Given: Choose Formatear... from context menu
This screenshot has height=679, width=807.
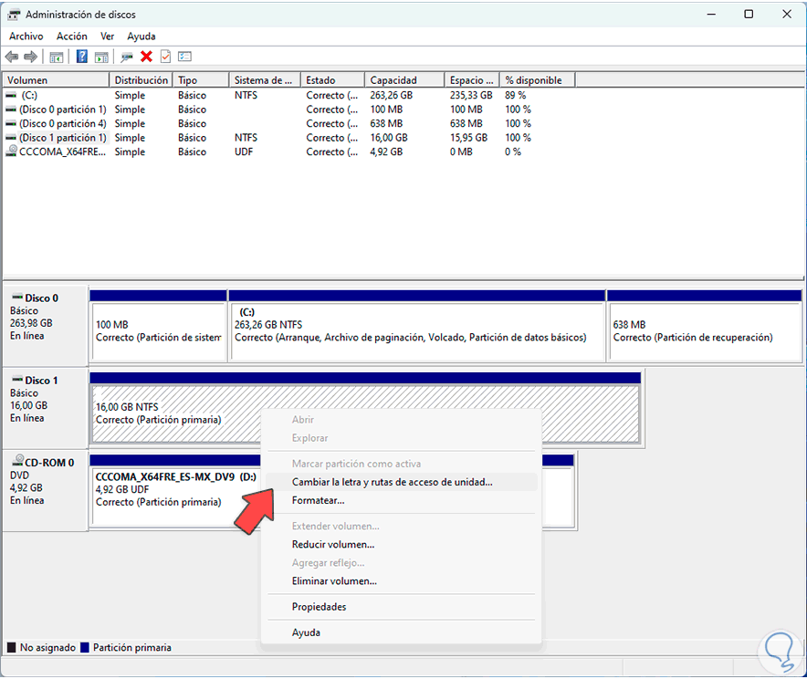Looking at the screenshot, I should tap(402, 500).
